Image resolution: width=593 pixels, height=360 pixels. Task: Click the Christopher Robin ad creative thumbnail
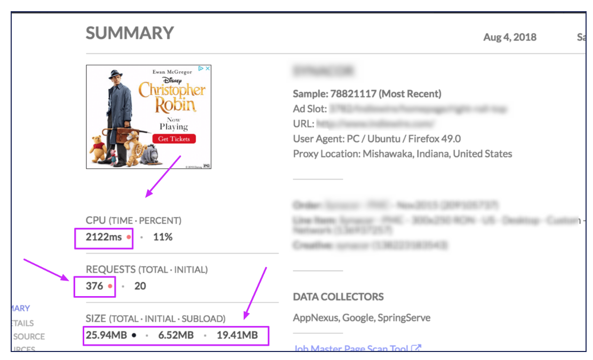click(x=149, y=117)
